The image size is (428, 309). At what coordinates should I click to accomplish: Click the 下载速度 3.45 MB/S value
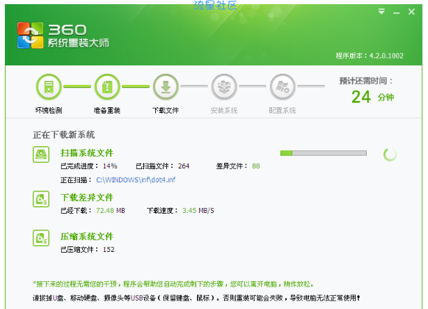pyautogui.click(x=198, y=210)
